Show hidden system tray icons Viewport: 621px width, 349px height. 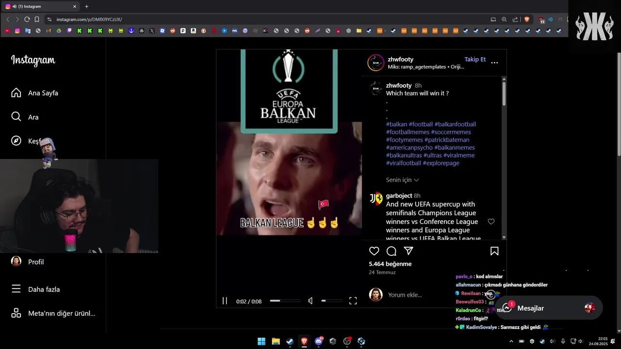[x=511, y=341]
